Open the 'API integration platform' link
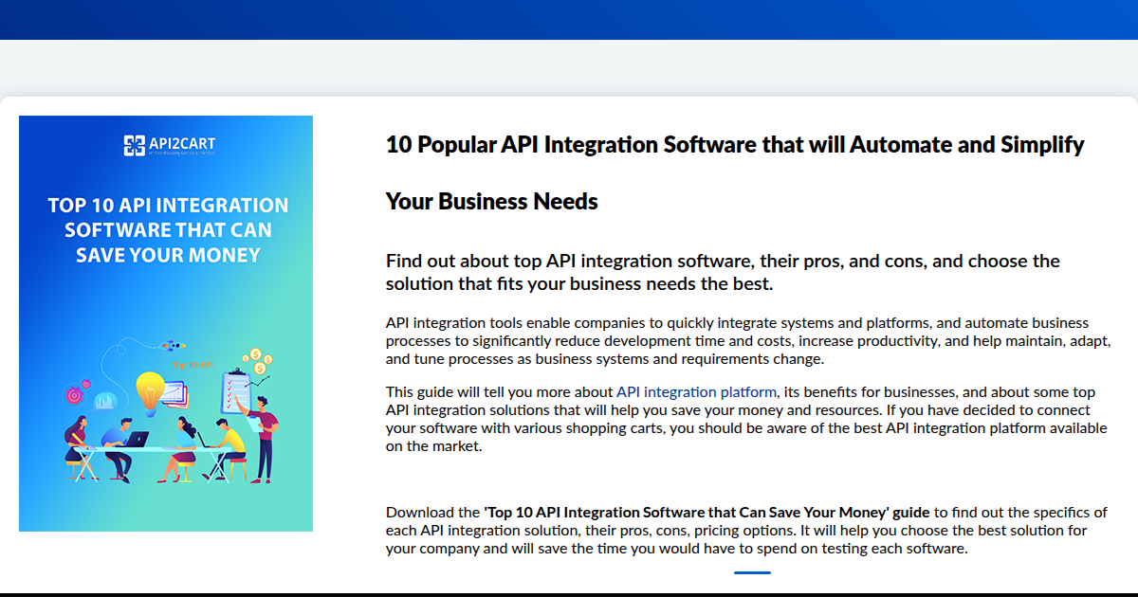 coord(696,392)
